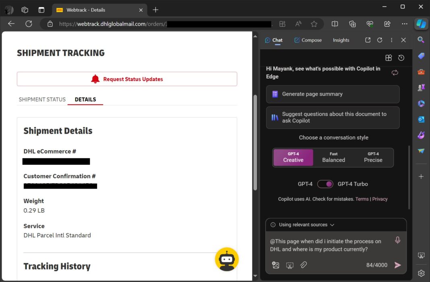Refresh the Copilot pane
The width and height of the screenshot is (430, 282).
[380, 40]
